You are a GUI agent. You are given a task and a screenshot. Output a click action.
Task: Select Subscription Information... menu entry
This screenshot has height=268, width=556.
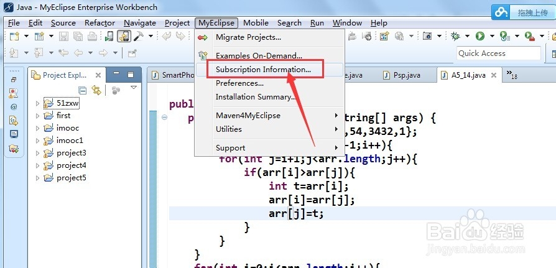point(270,70)
